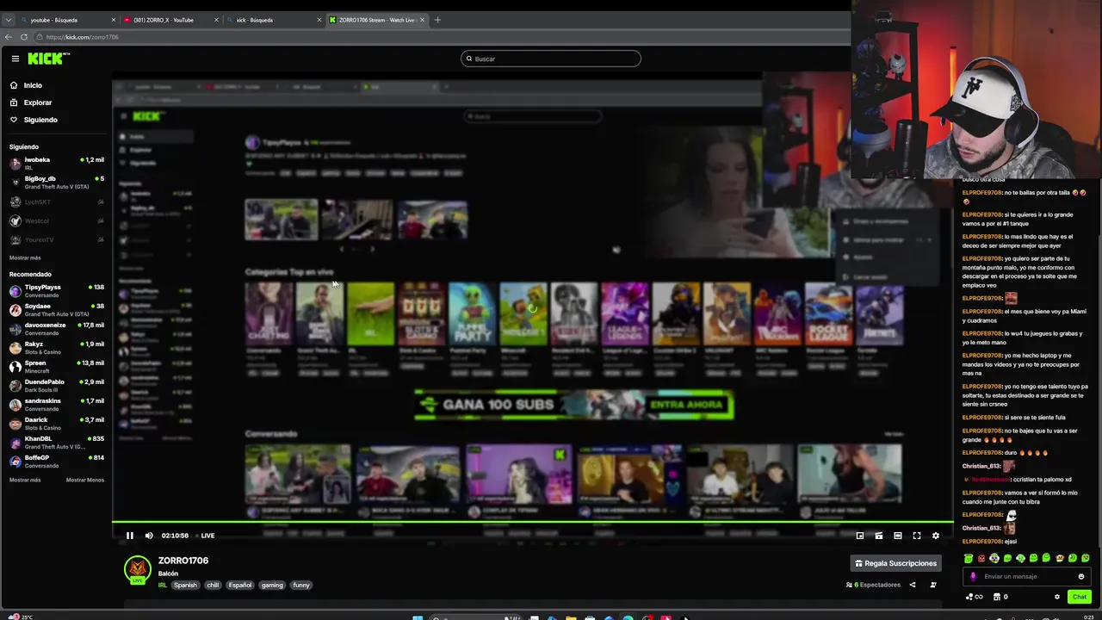
Task: Insert the red angry emote
Action: coord(981,559)
